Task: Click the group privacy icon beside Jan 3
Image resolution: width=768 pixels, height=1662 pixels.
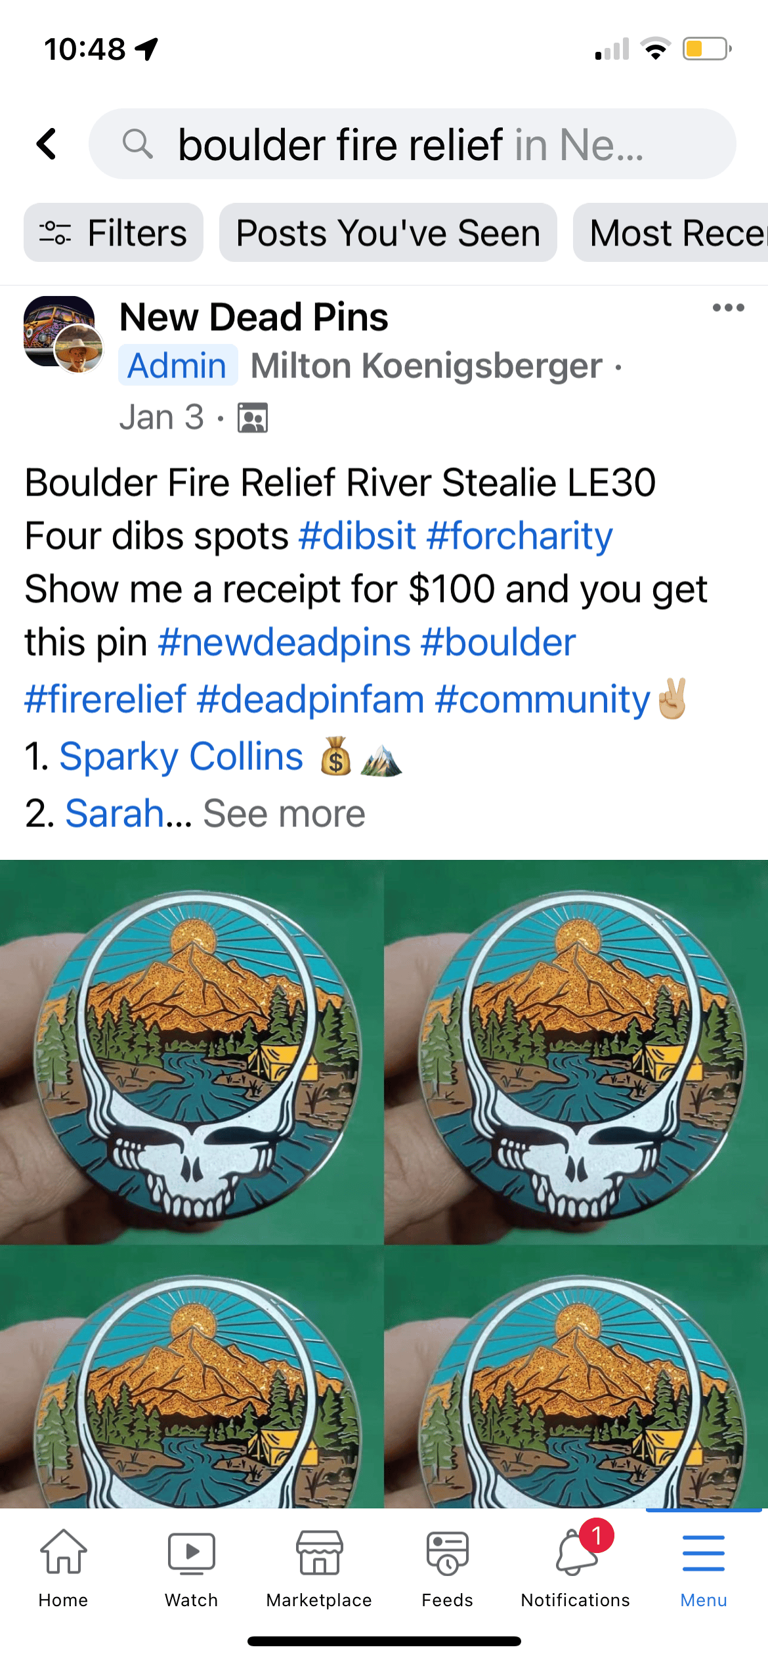Action: pos(253,418)
